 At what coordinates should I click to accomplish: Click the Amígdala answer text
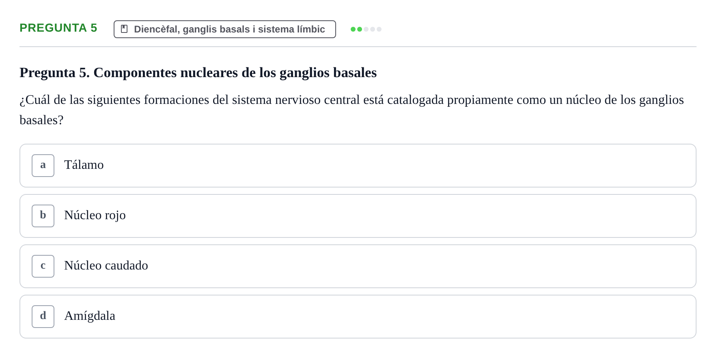pyautogui.click(x=90, y=316)
